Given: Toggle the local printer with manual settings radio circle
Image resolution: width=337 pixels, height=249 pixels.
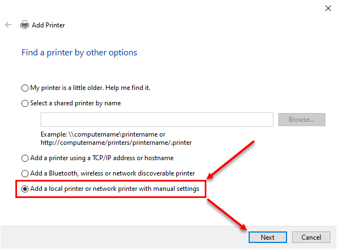Looking at the screenshot, I should 25,189.
